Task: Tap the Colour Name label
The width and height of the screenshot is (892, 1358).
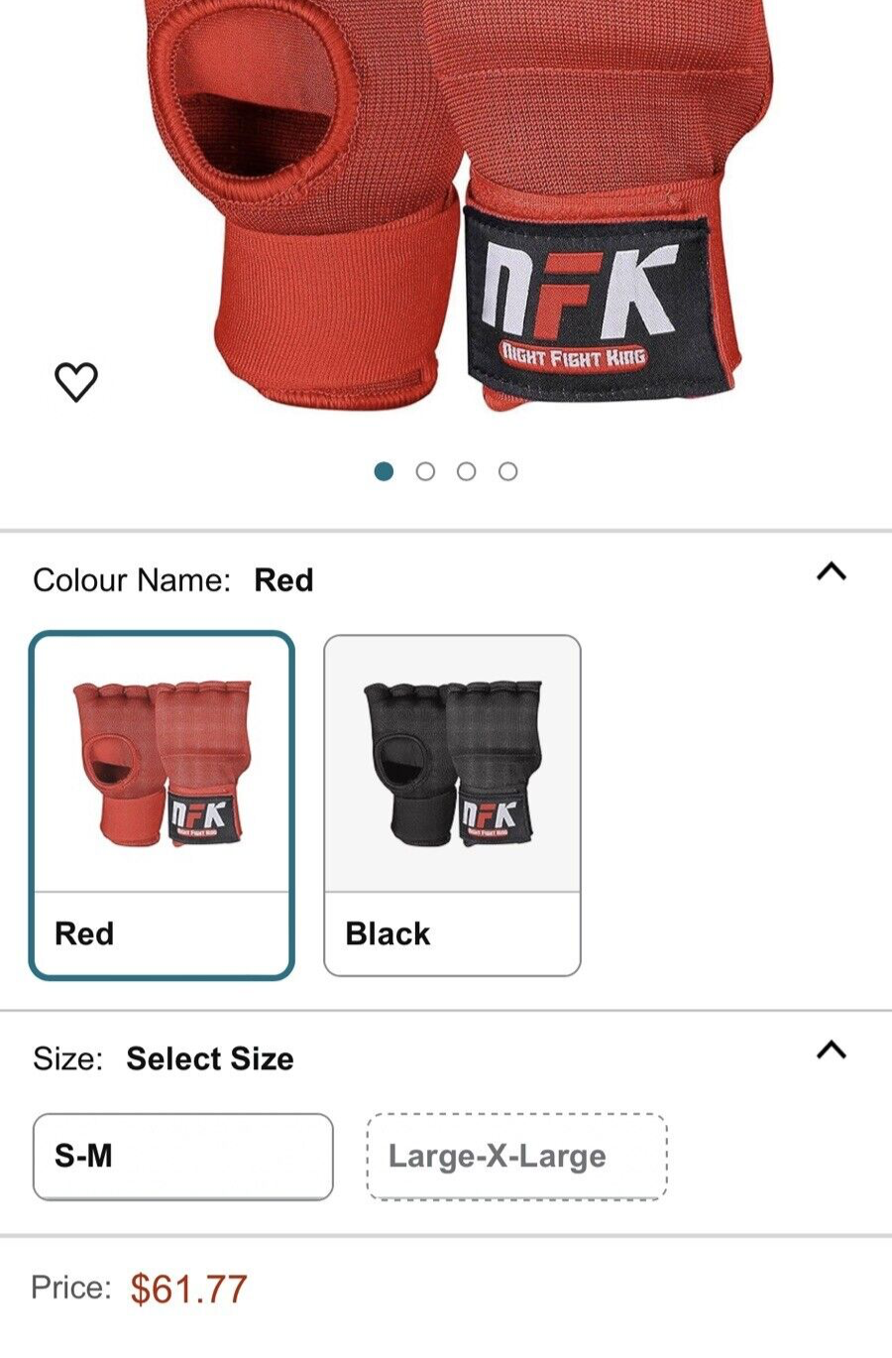Action: pos(132,580)
